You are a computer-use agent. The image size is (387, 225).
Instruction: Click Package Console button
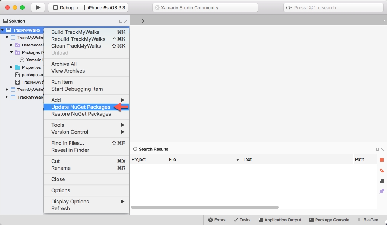(329, 220)
